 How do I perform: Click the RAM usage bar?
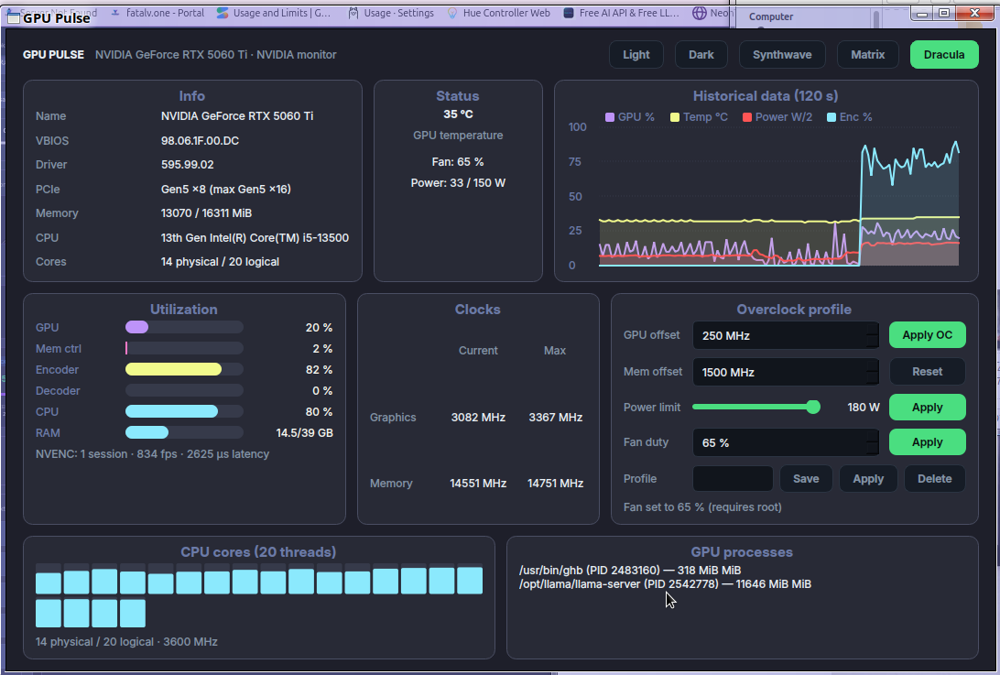[x=184, y=432]
